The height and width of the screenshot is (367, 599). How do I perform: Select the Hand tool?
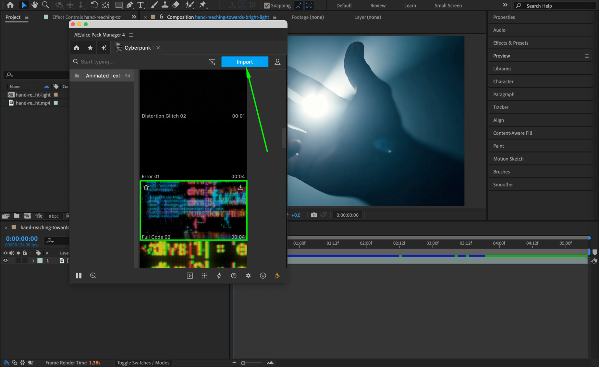pos(35,5)
